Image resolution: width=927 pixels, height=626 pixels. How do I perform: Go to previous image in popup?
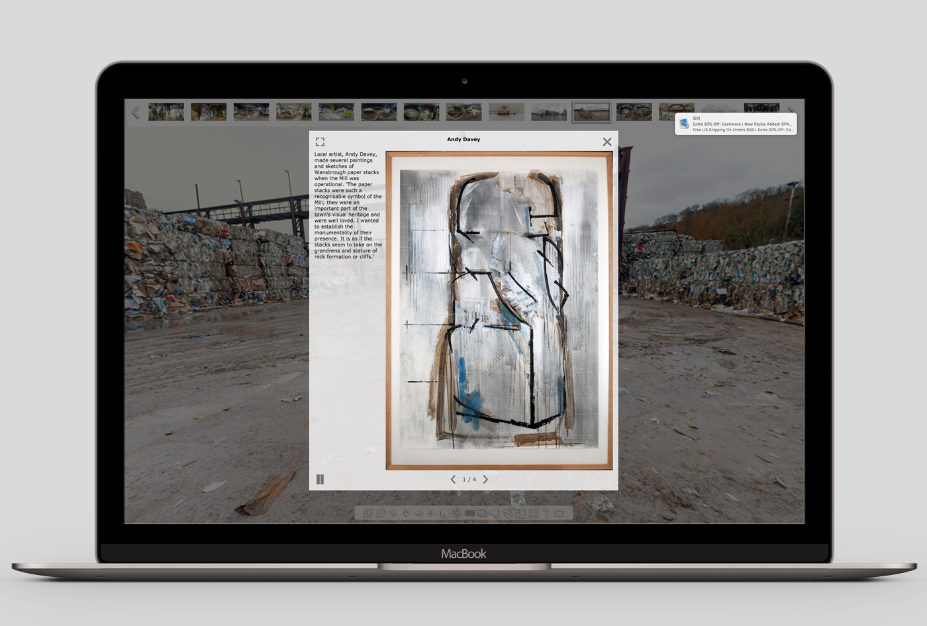(x=453, y=480)
